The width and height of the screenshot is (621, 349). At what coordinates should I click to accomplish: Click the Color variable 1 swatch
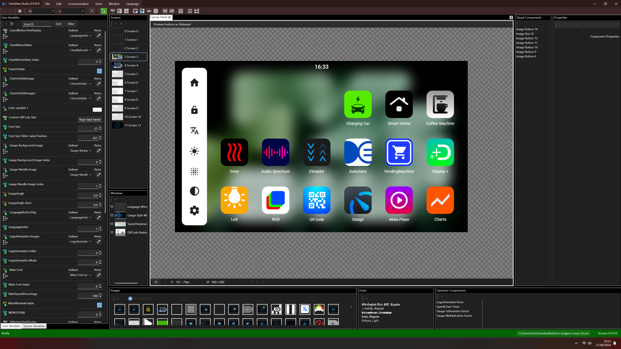[x=97, y=109]
